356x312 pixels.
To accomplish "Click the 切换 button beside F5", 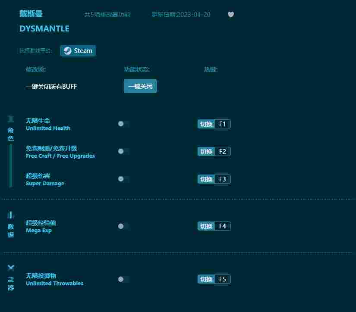I will pyautogui.click(x=206, y=279).
